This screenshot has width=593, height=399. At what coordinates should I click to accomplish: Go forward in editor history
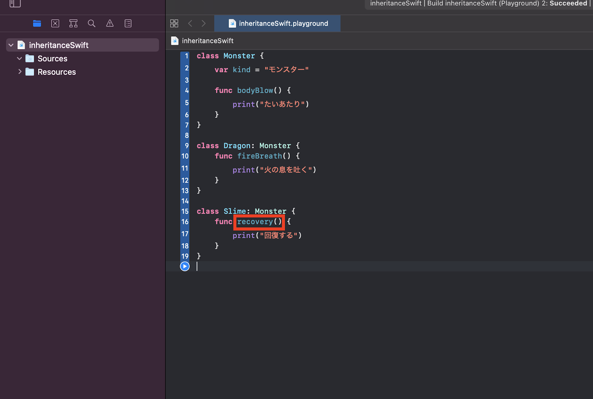tap(203, 23)
